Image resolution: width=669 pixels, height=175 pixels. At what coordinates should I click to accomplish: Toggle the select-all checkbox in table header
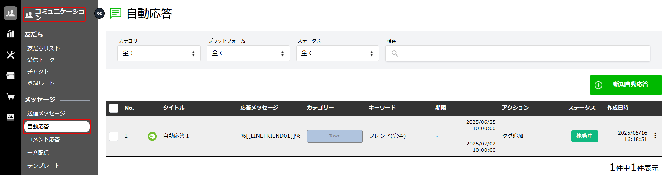114,108
